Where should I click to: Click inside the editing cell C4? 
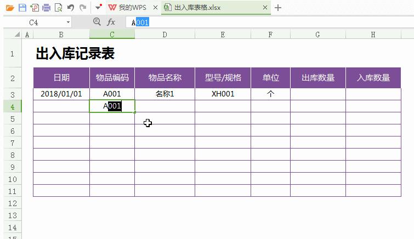112,106
